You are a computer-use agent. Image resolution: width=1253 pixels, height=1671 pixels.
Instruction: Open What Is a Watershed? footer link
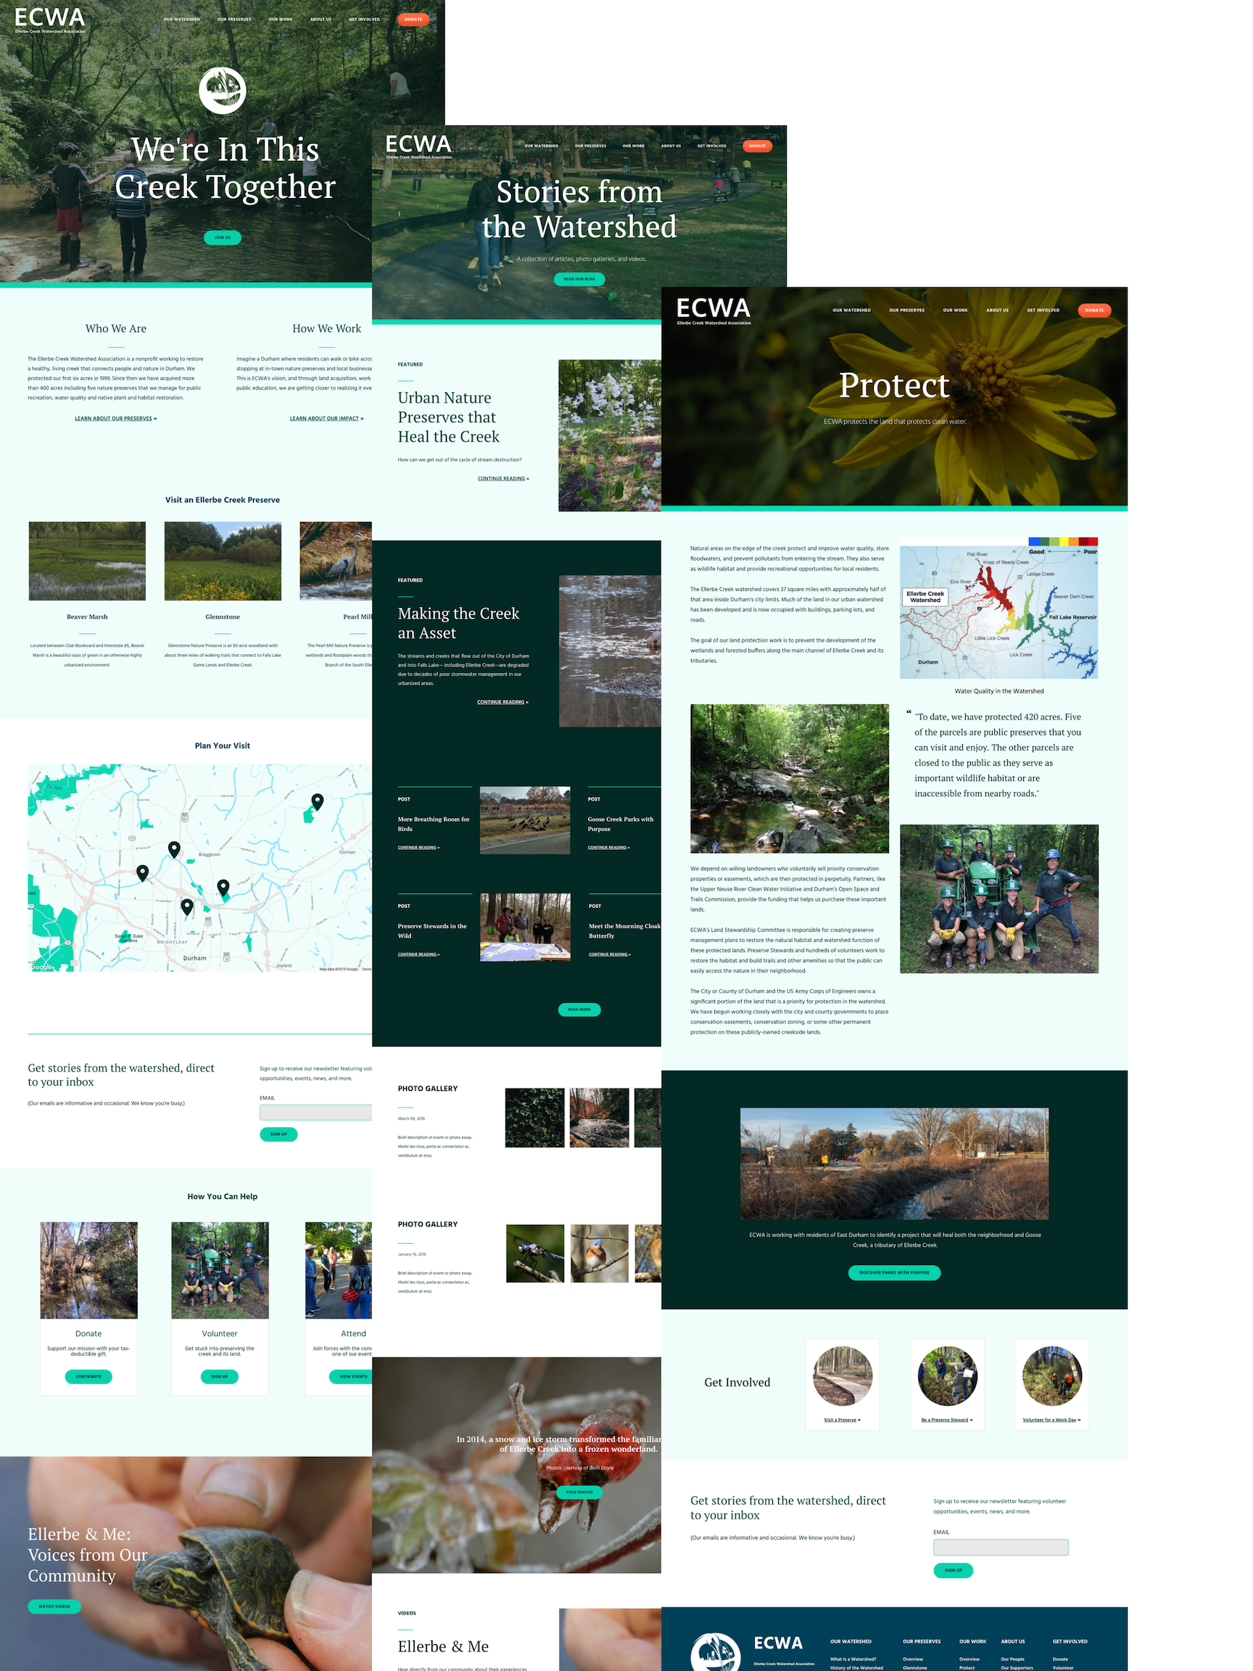pos(853,1659)
